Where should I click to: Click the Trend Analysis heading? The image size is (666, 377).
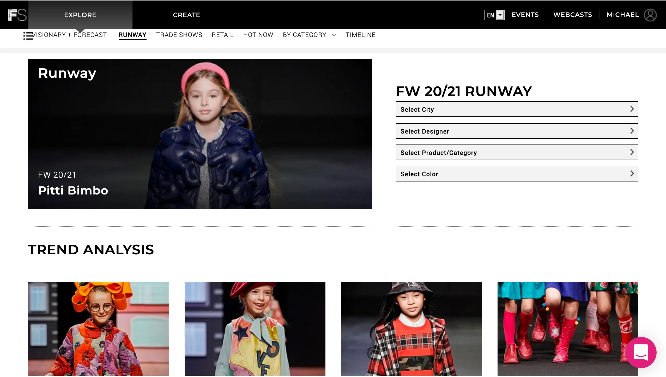click(91, 250)
